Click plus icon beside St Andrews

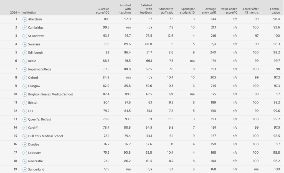coord(25,36)
